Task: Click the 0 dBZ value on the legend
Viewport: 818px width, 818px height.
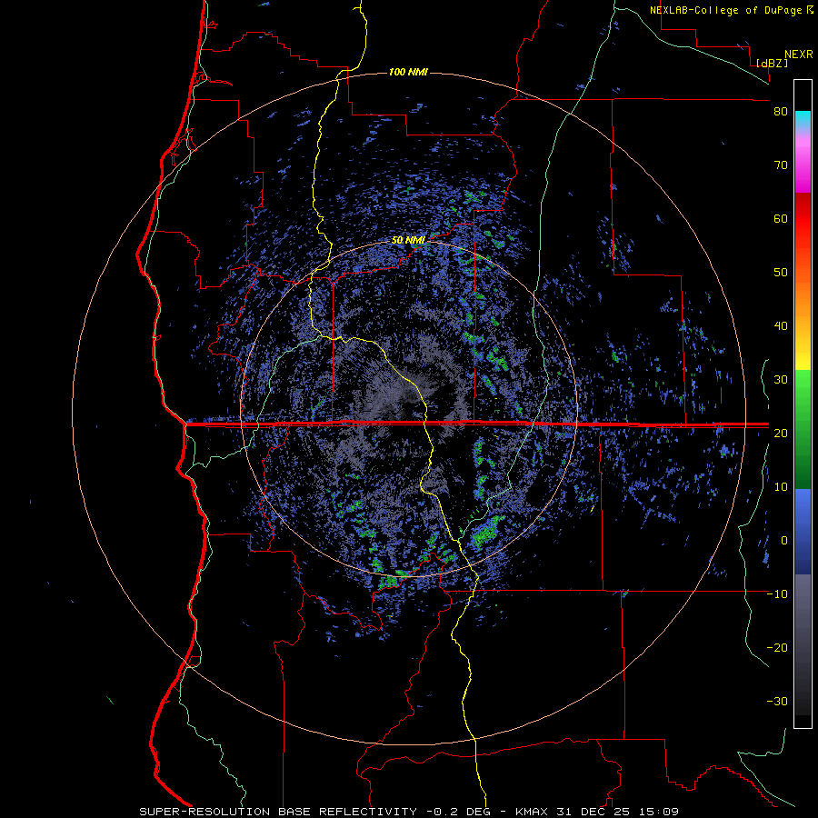Action: pyautogui.click(x=784, y=541)
